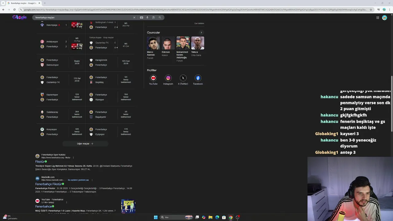
Task: Open OBS Studio from the taskbar
Action: (237, 217)
